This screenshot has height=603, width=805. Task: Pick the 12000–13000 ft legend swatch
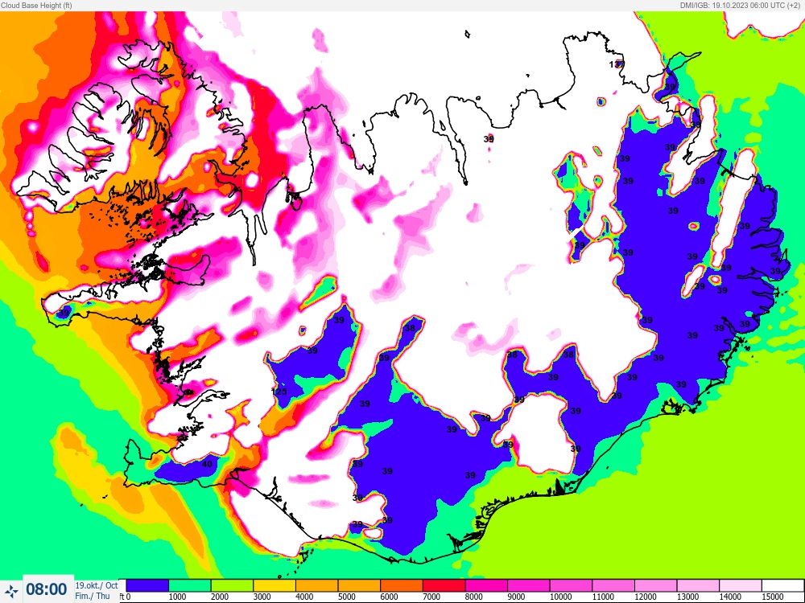pyautogui.click(x=655, y=585)
